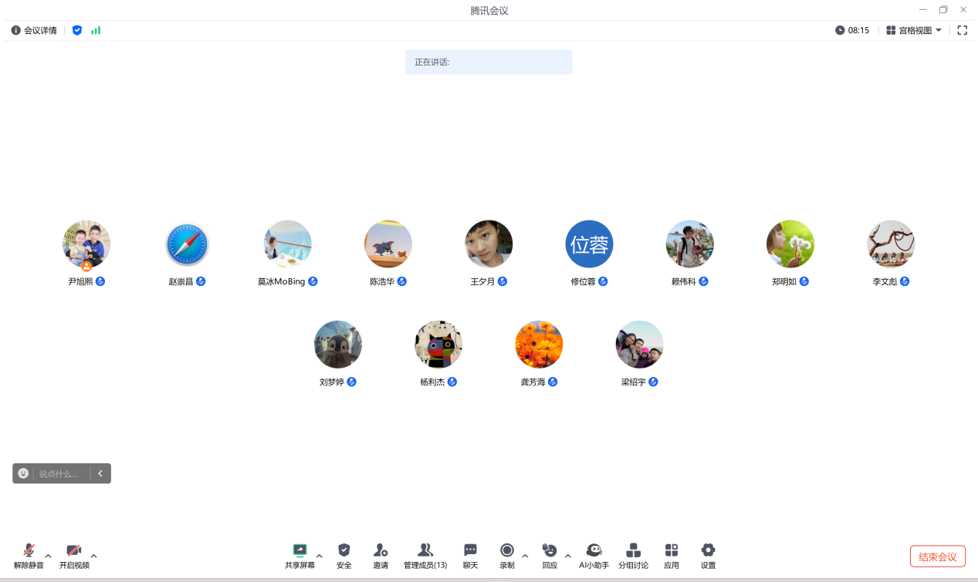Expand audio options arrow beside 解除静音
Viewport: 978px width, 582px height.
point(49,556)
